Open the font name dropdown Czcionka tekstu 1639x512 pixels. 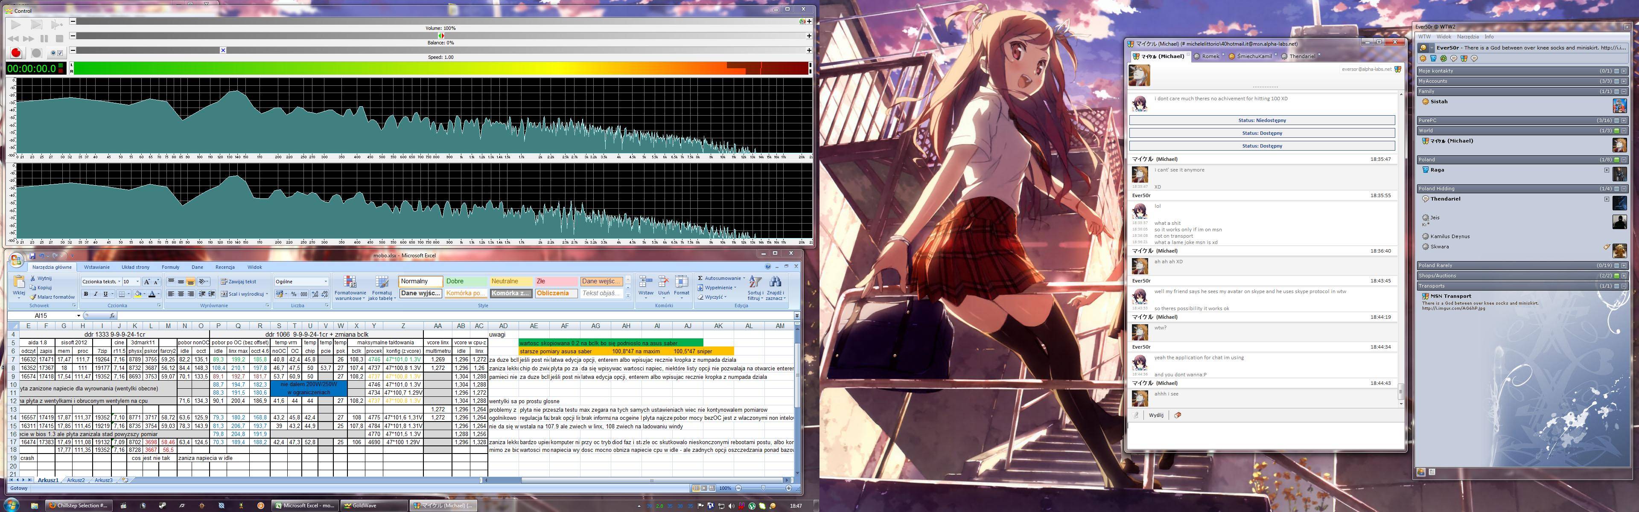click(119, 281)
